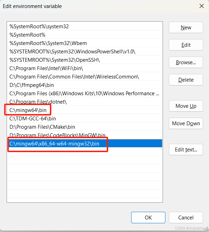The image size is (209, 232).
Task: Select the C:\Program Files\dotnet\ entry
Action: [x=85, y=102]
